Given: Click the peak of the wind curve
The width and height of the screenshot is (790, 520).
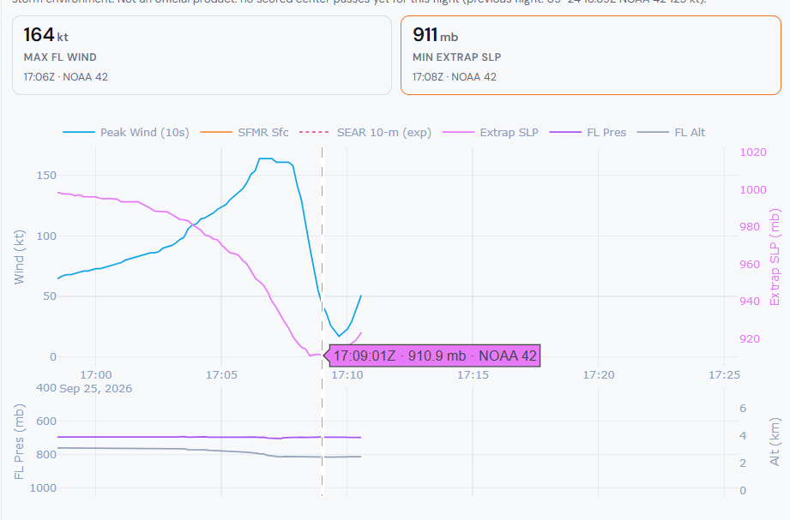Looking at the screenshot, I should pos(266,158).
